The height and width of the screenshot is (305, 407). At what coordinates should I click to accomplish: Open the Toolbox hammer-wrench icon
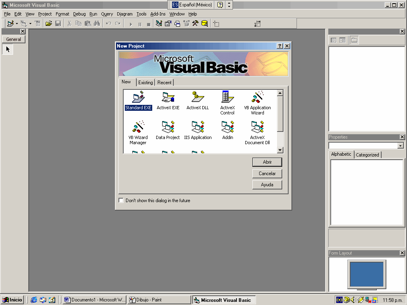(x=196, y=23)
